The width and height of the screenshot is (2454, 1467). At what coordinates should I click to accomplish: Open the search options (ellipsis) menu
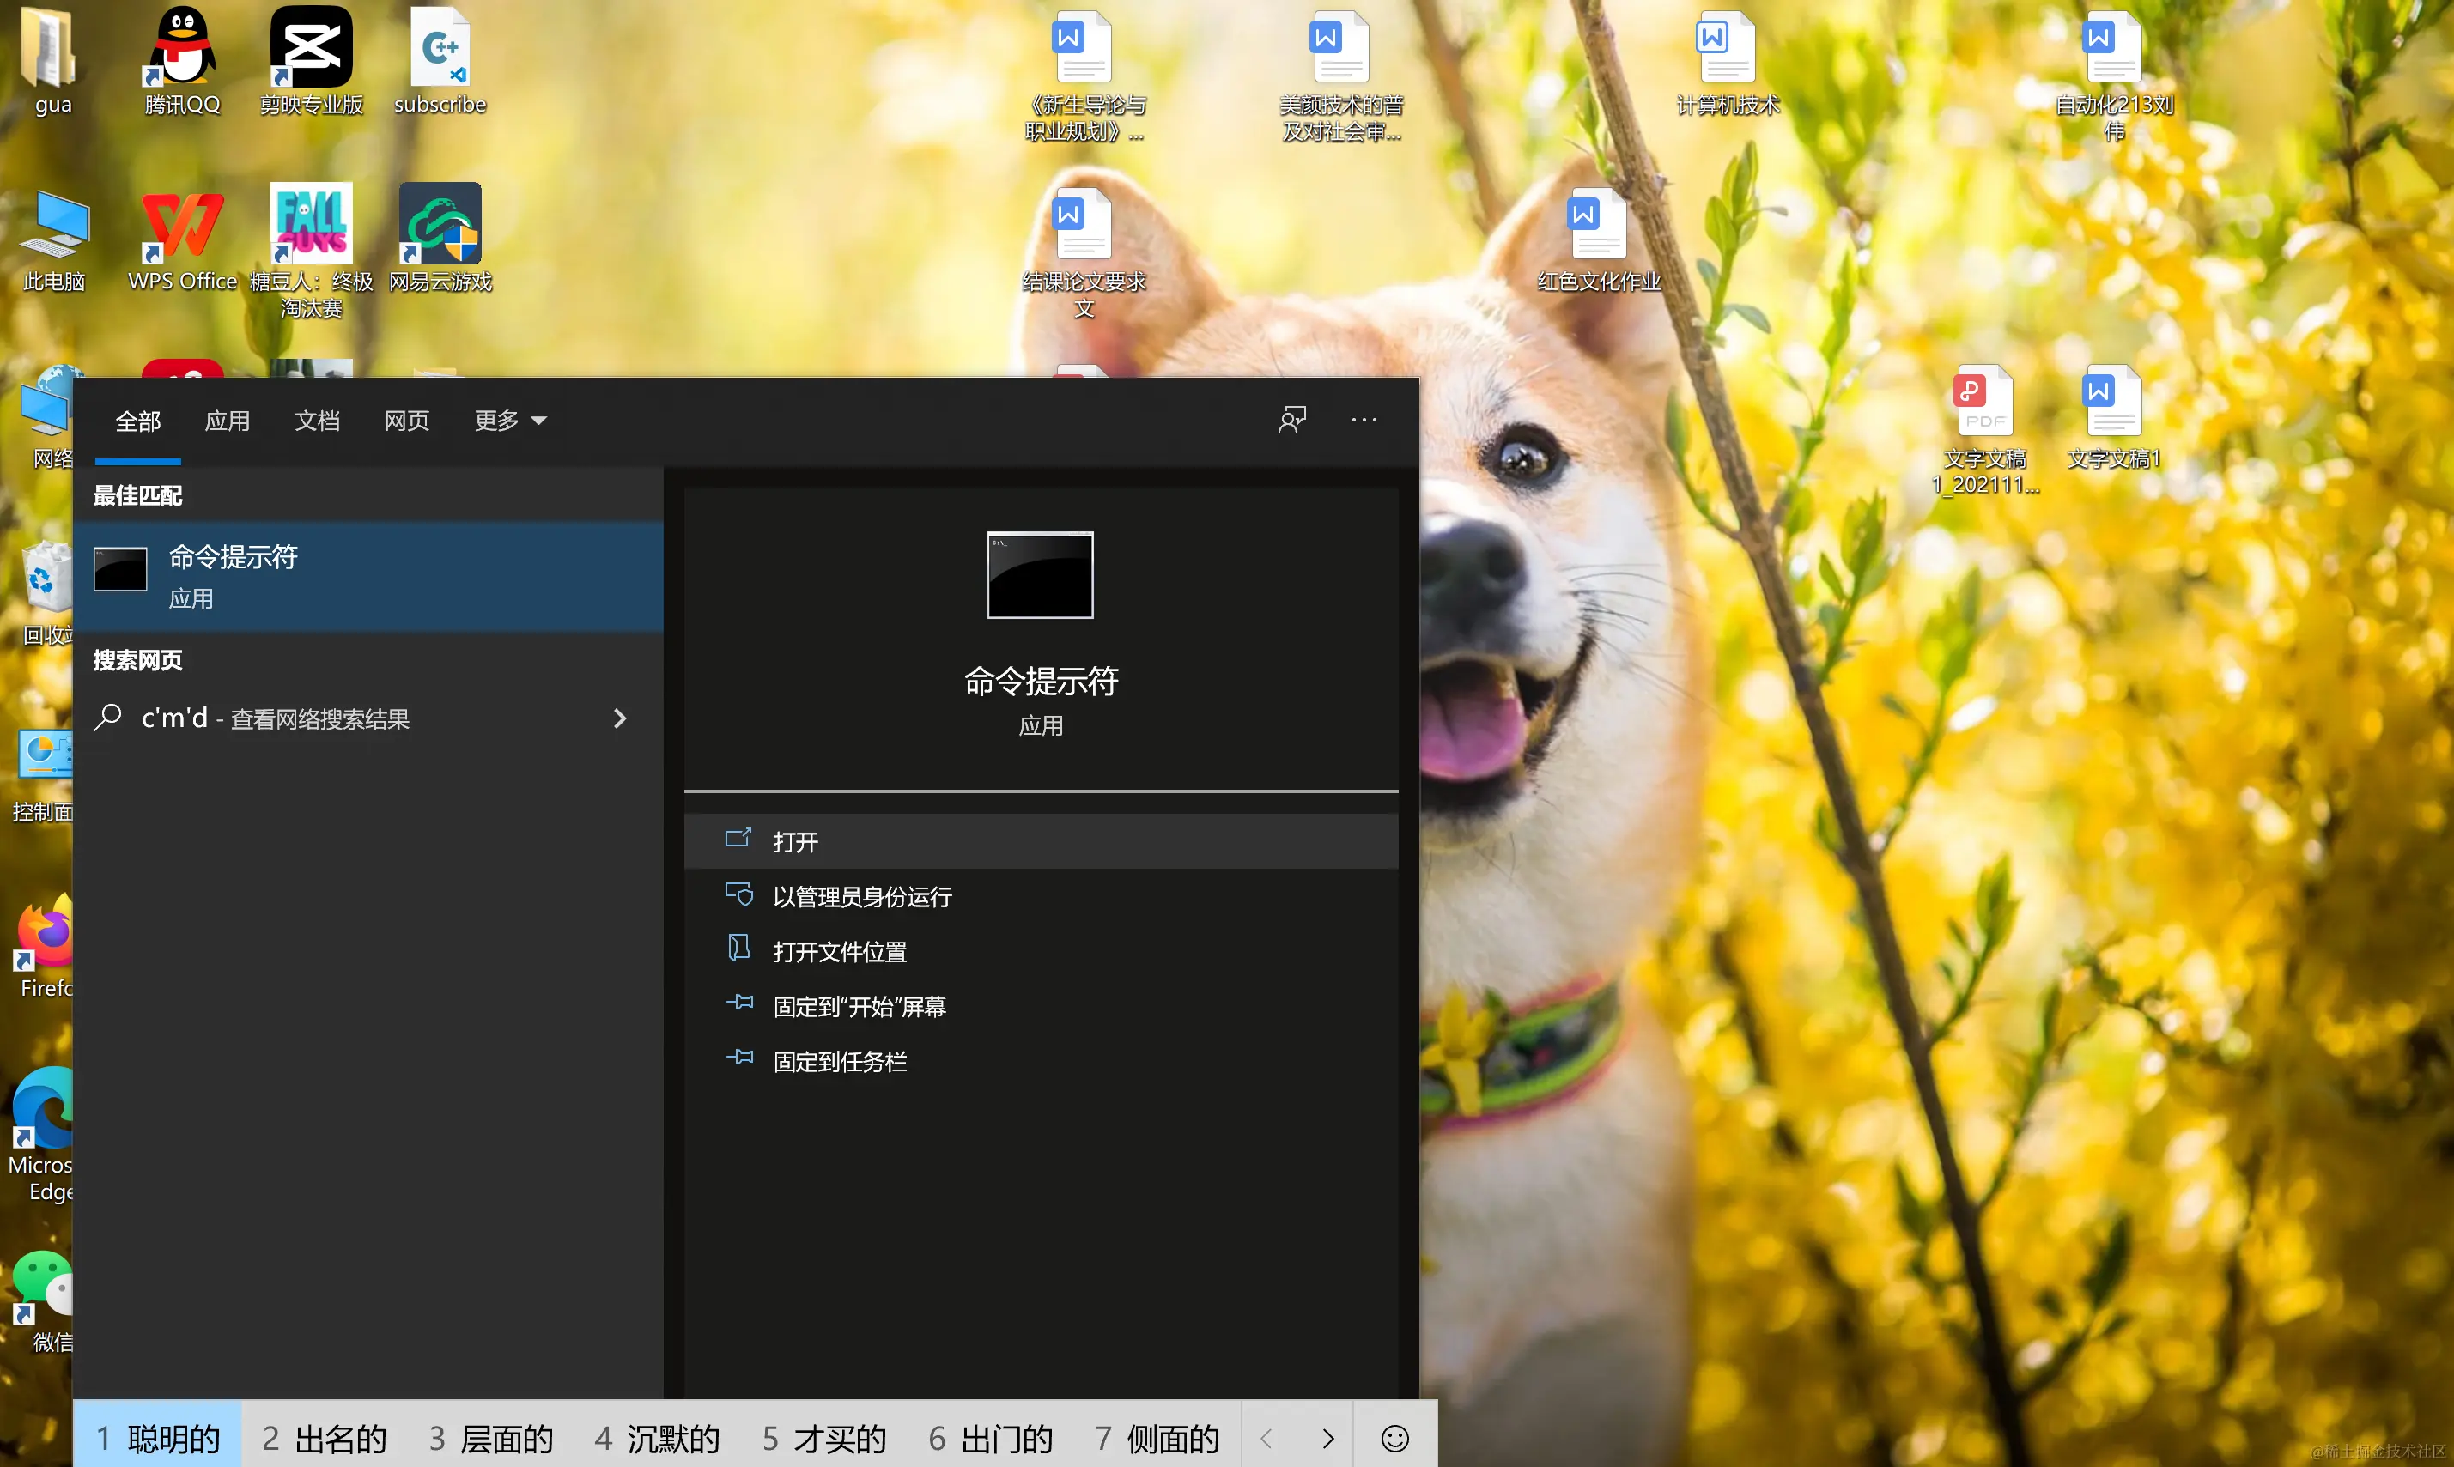[1364, 419]
